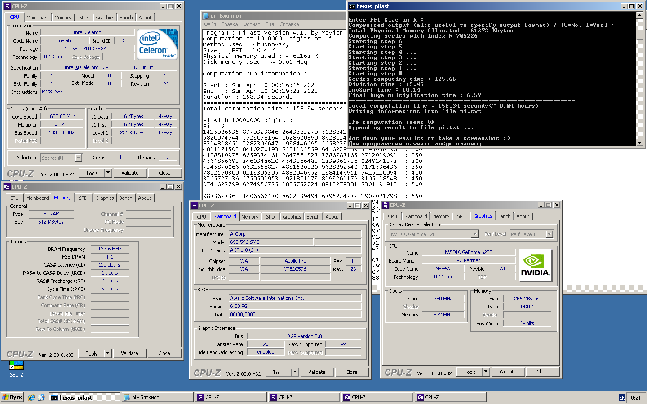The width and height of the screenshot is (647, 404).
Task: Open Tools dropdown arrow in Mainboard window
Action: [295, 372]
